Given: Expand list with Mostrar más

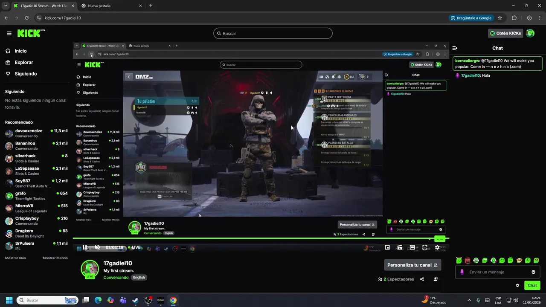Looking at the screenshot, I should tap(15, 258).
